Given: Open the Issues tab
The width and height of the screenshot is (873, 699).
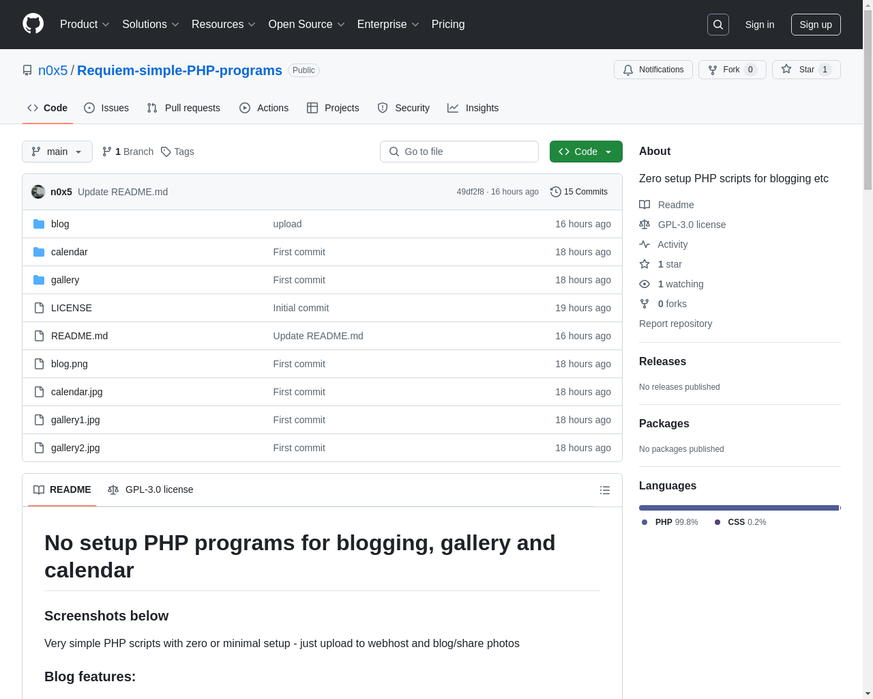Looking at the screenshot, I should [106, 108].
